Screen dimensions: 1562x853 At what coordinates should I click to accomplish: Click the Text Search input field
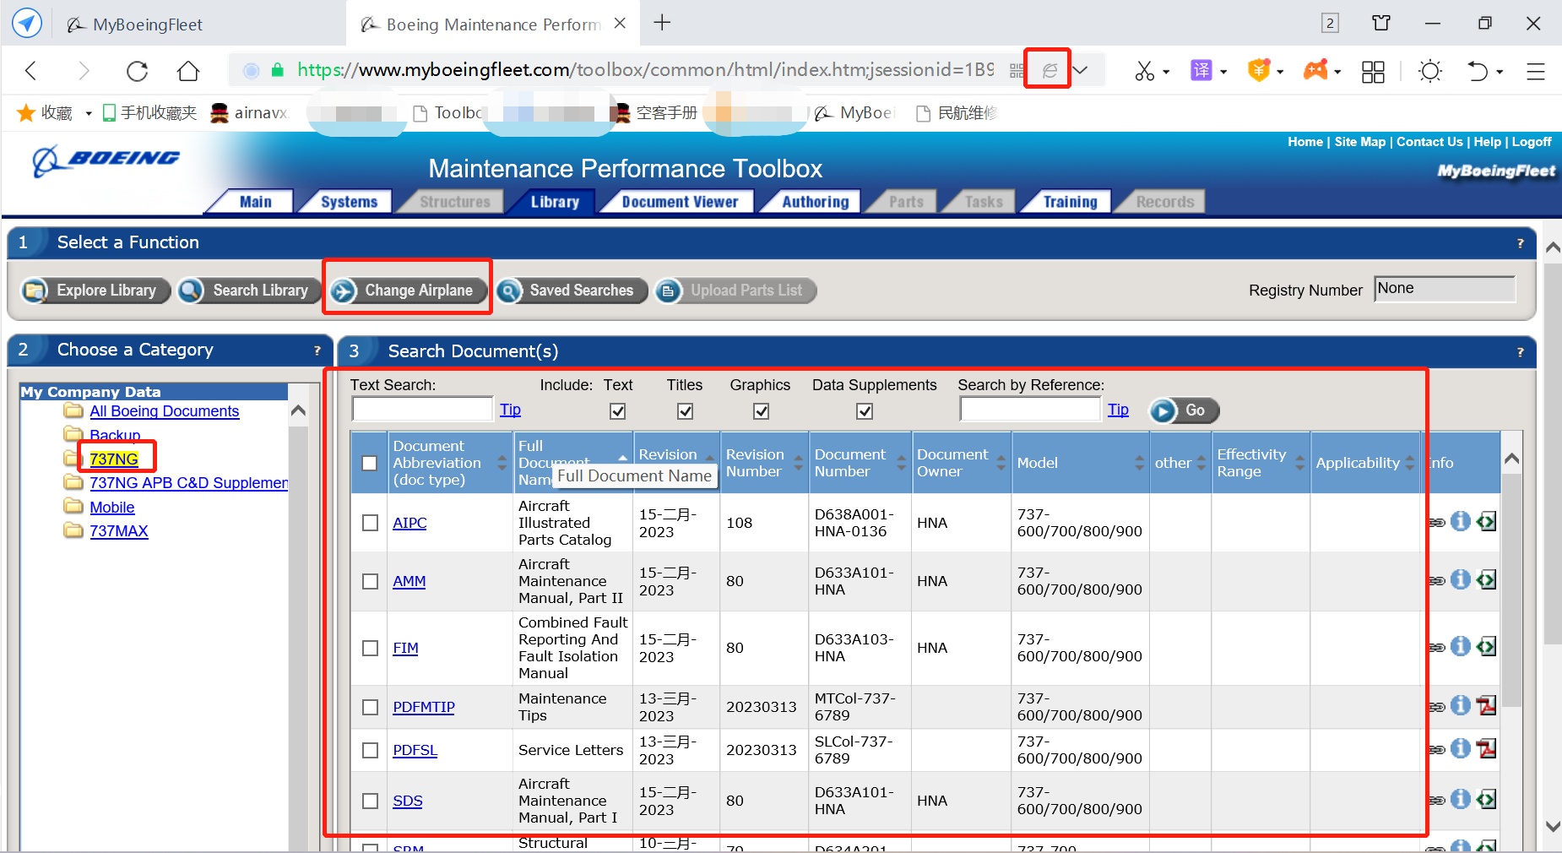[422, 410]
